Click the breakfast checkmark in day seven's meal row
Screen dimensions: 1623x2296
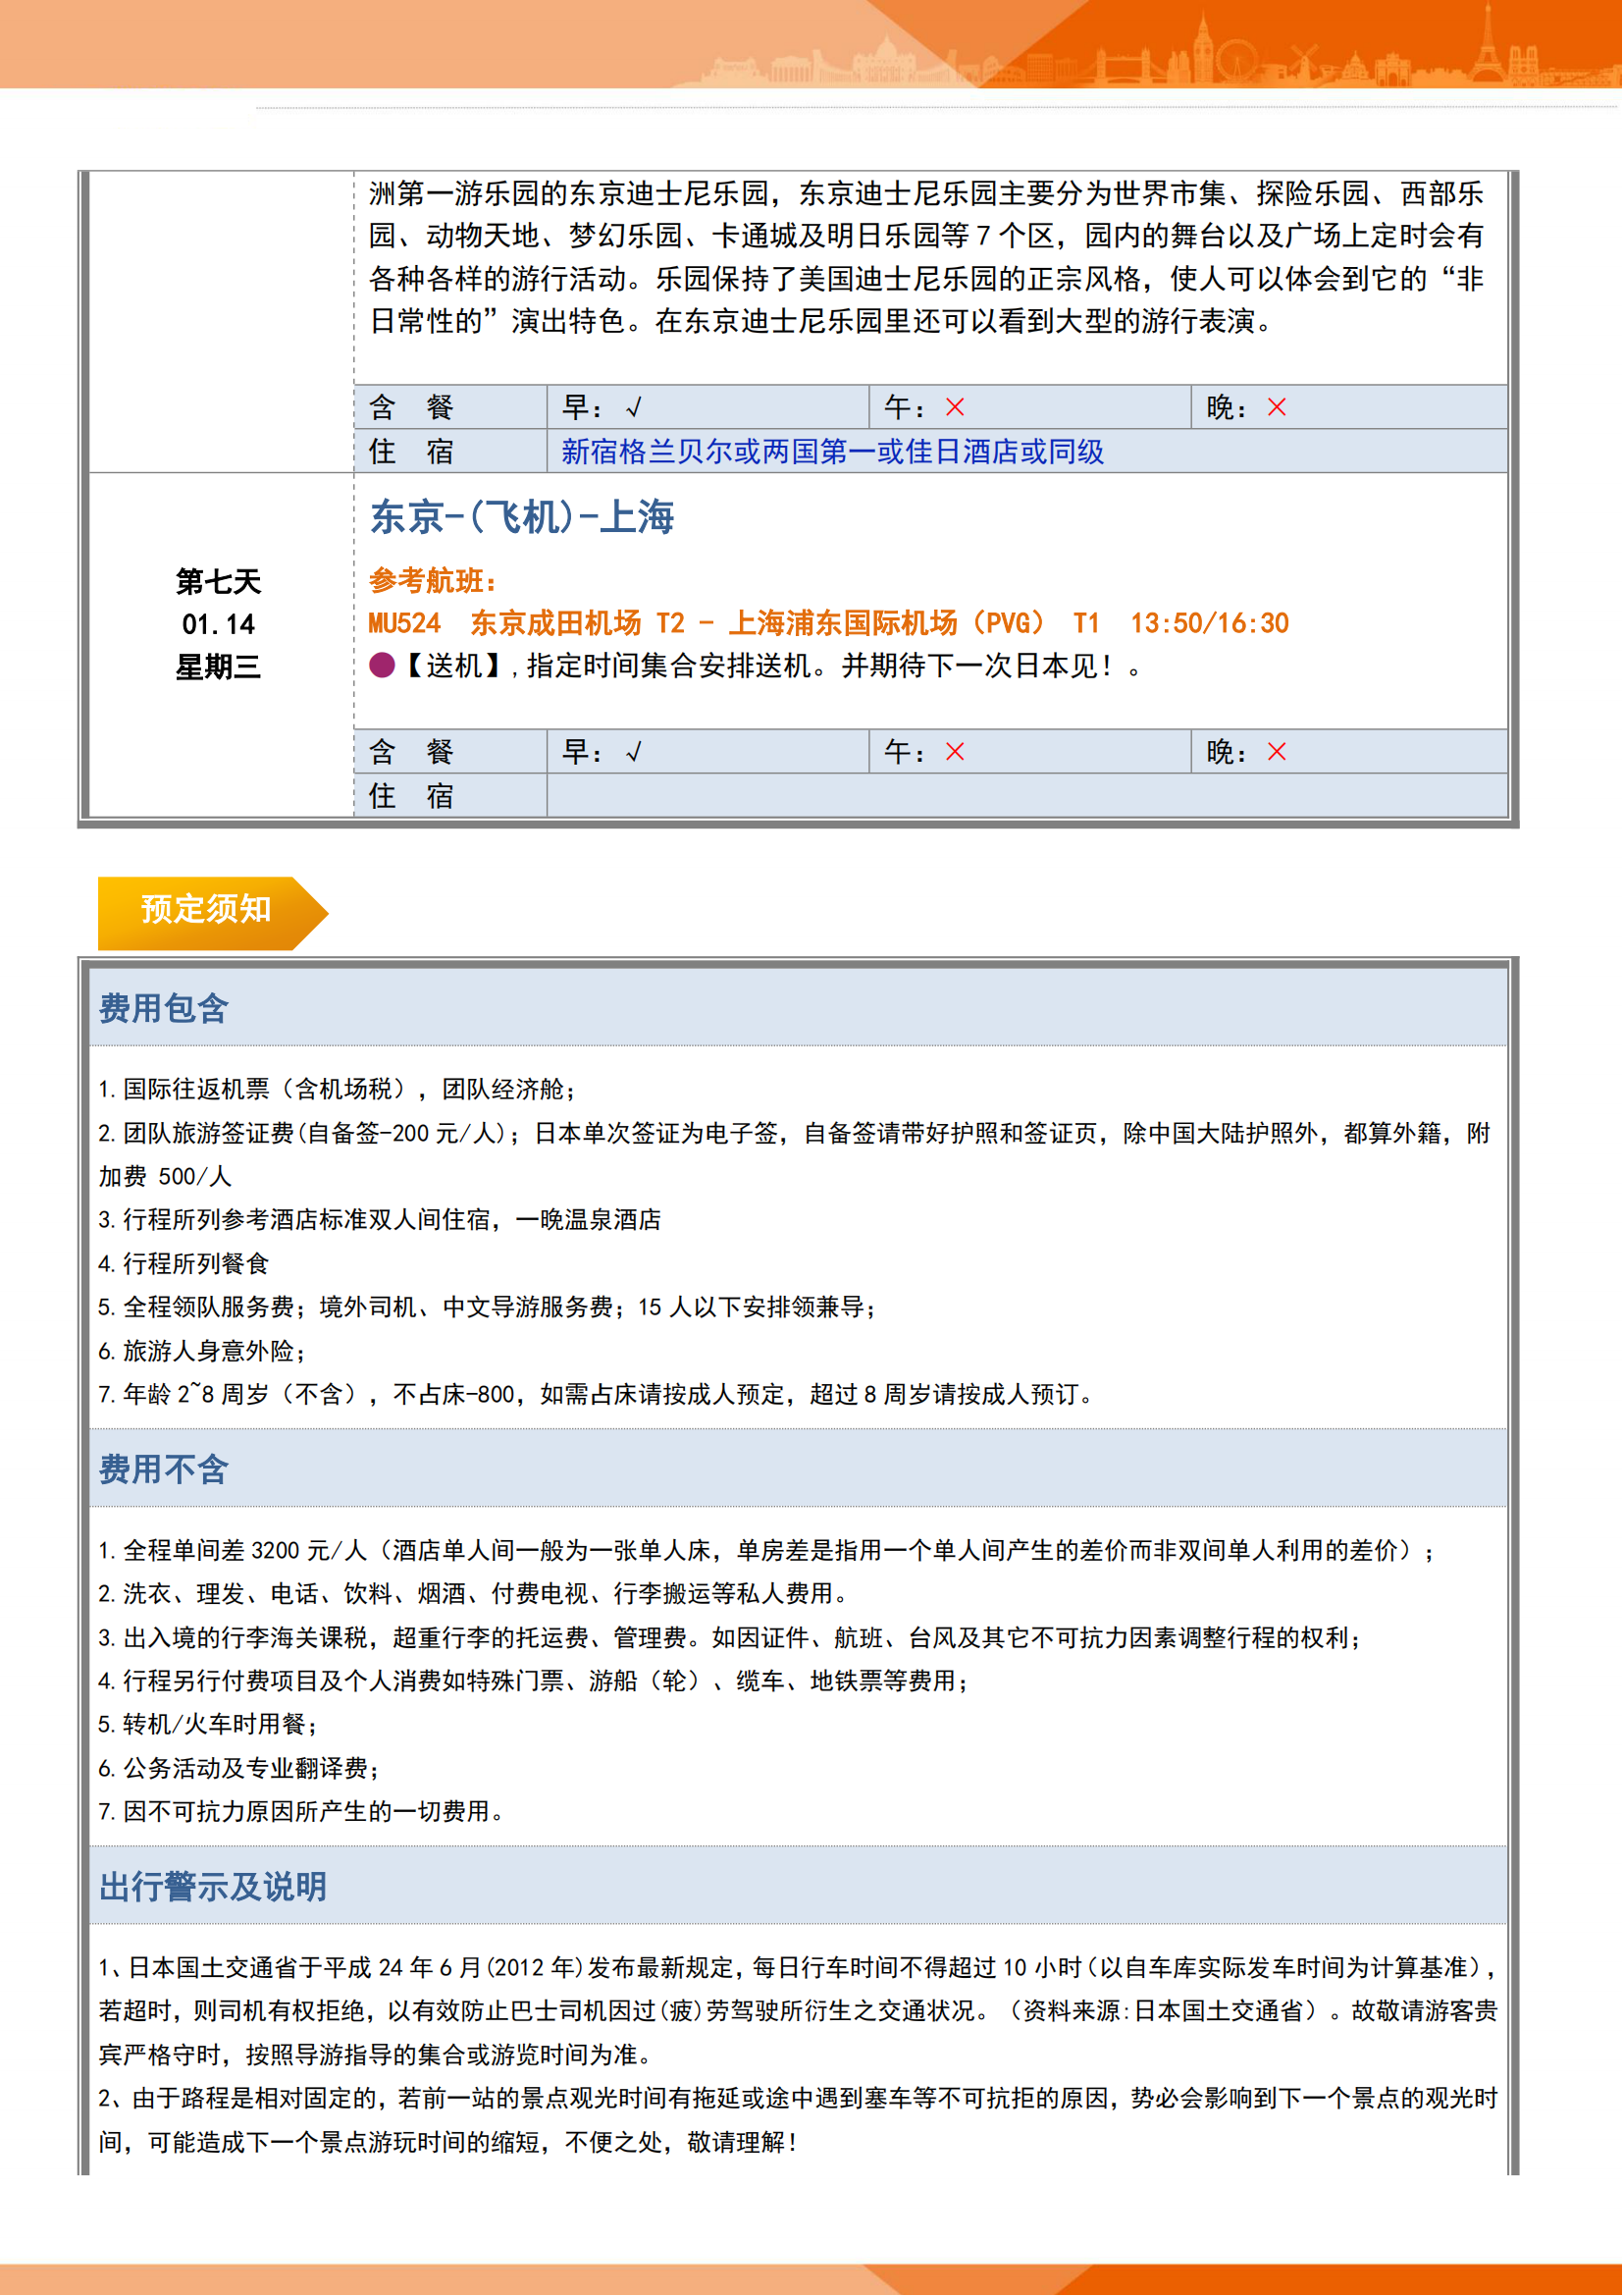pos(634,753)
